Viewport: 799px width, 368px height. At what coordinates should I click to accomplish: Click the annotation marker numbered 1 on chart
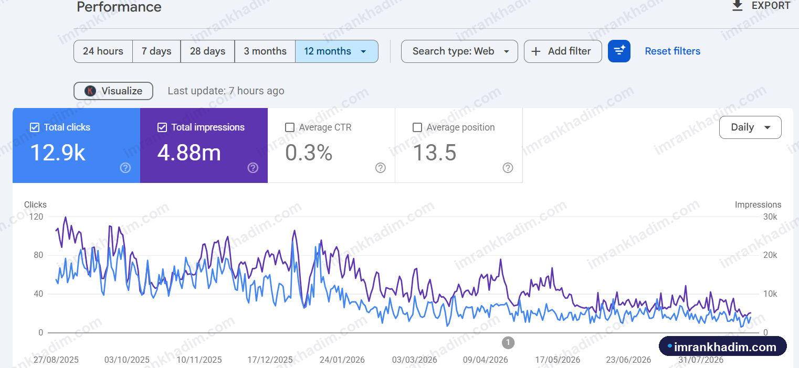(x=508, y=343)
